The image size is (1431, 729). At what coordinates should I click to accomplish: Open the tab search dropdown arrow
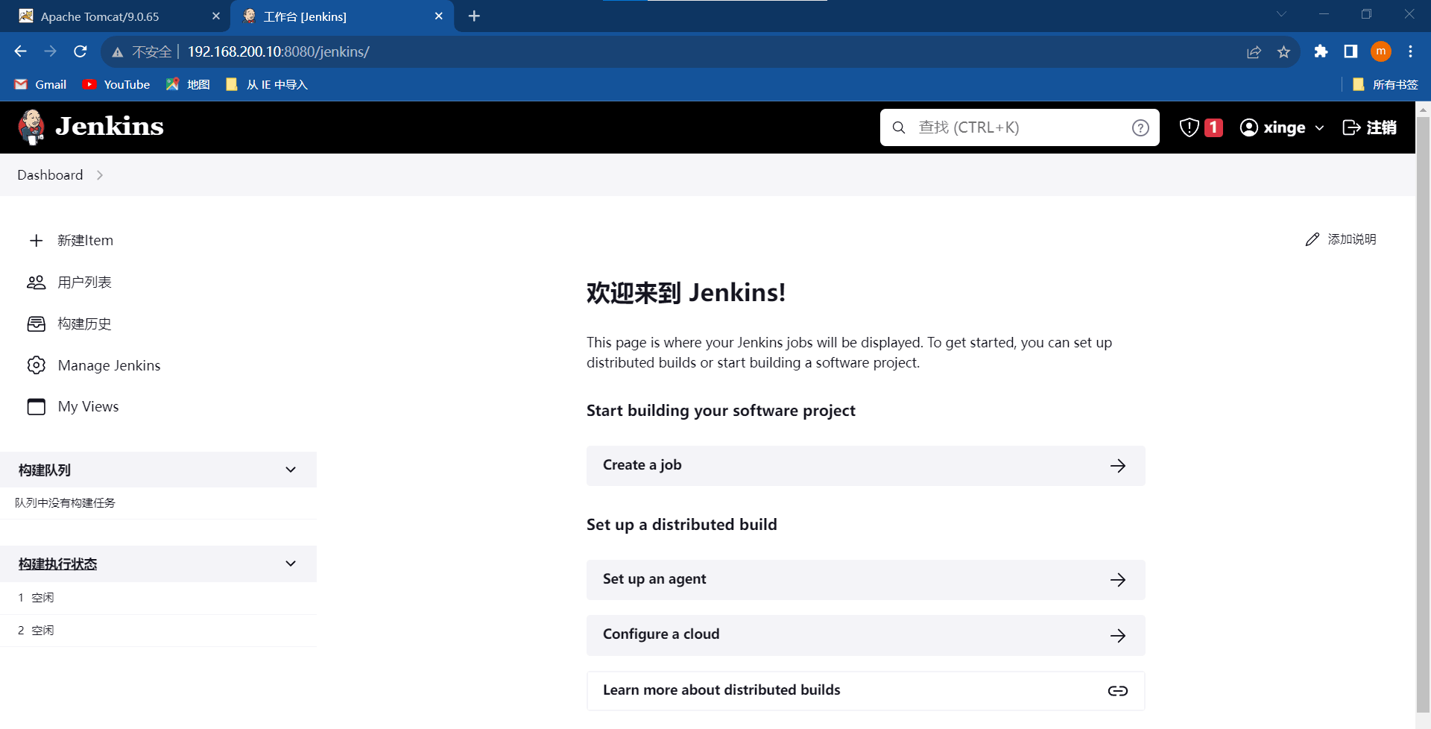click(1281, 14)
